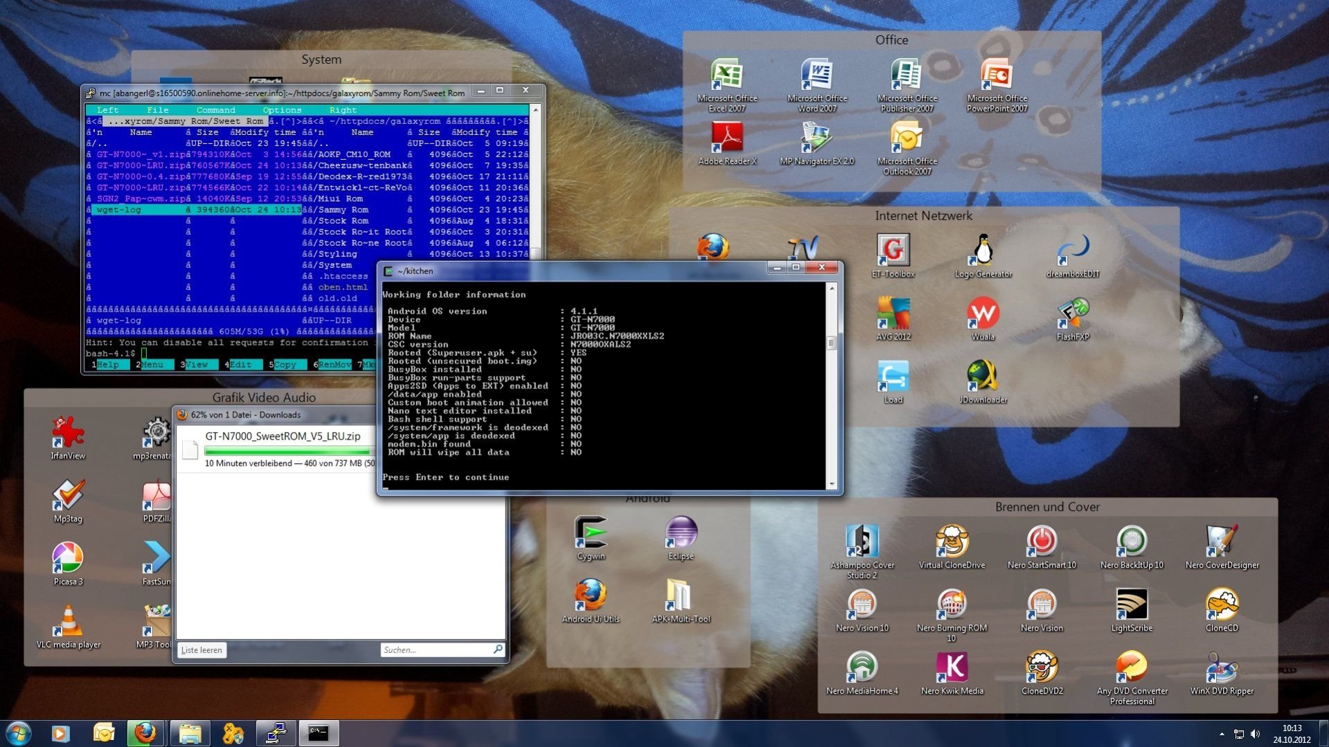The width and height of the screenshot is (1329, 747).
Task: Open Nero BackItUp 10 icon
Action: pos(1132,547)
